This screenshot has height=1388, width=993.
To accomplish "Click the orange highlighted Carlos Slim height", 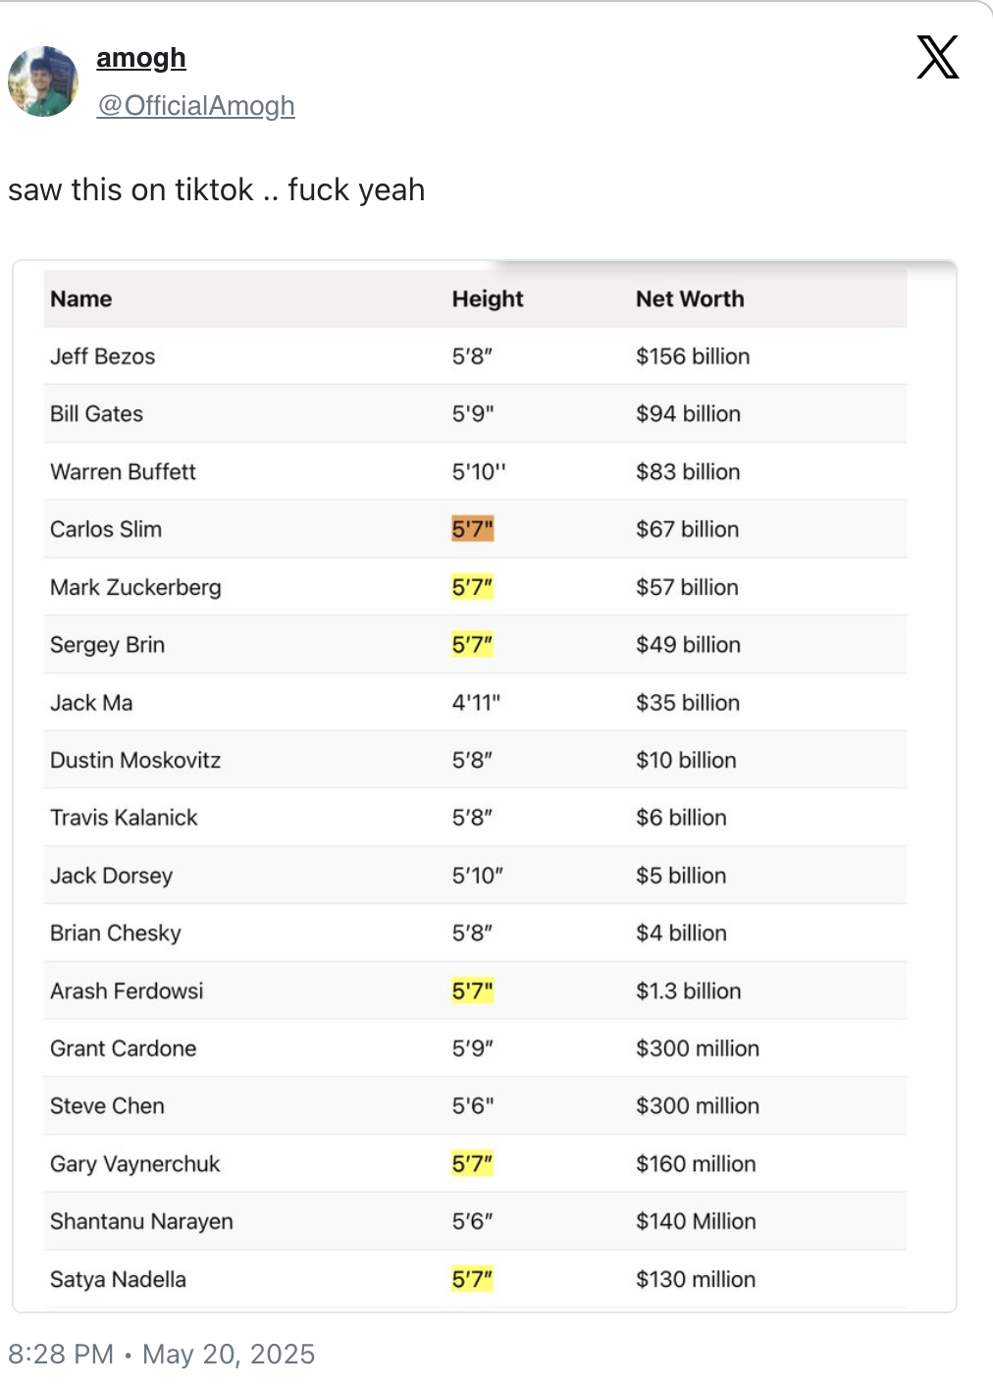I will point(472,529).
